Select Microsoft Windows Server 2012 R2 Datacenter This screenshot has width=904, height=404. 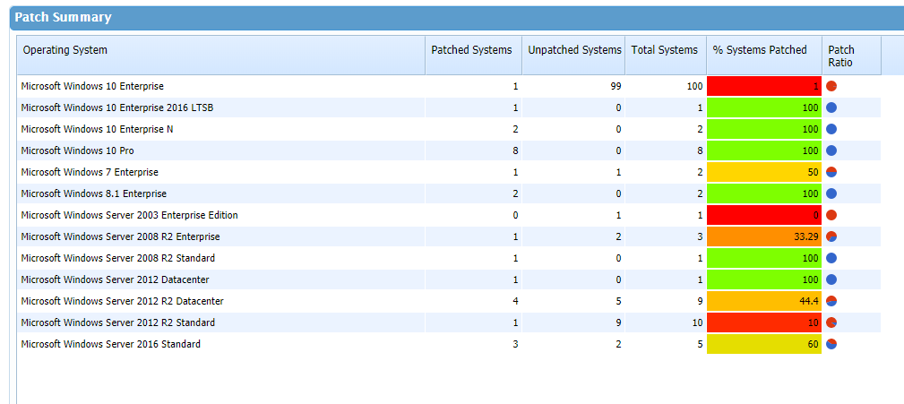[x=122, y=301]
